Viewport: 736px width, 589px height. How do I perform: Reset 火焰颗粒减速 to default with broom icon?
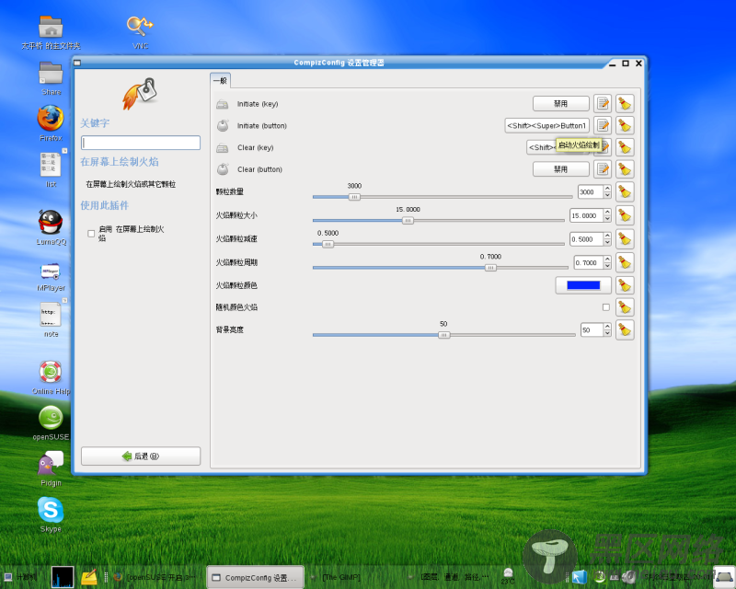coord(625,239)
